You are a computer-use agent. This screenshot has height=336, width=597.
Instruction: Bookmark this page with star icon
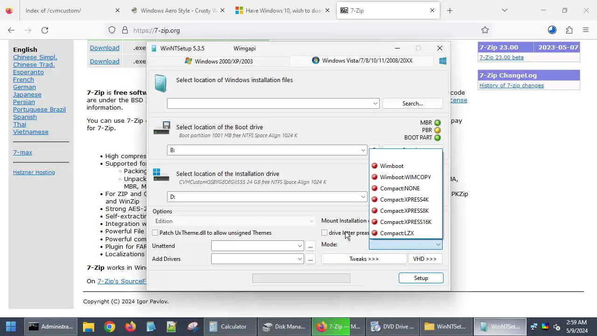(485, 30)
